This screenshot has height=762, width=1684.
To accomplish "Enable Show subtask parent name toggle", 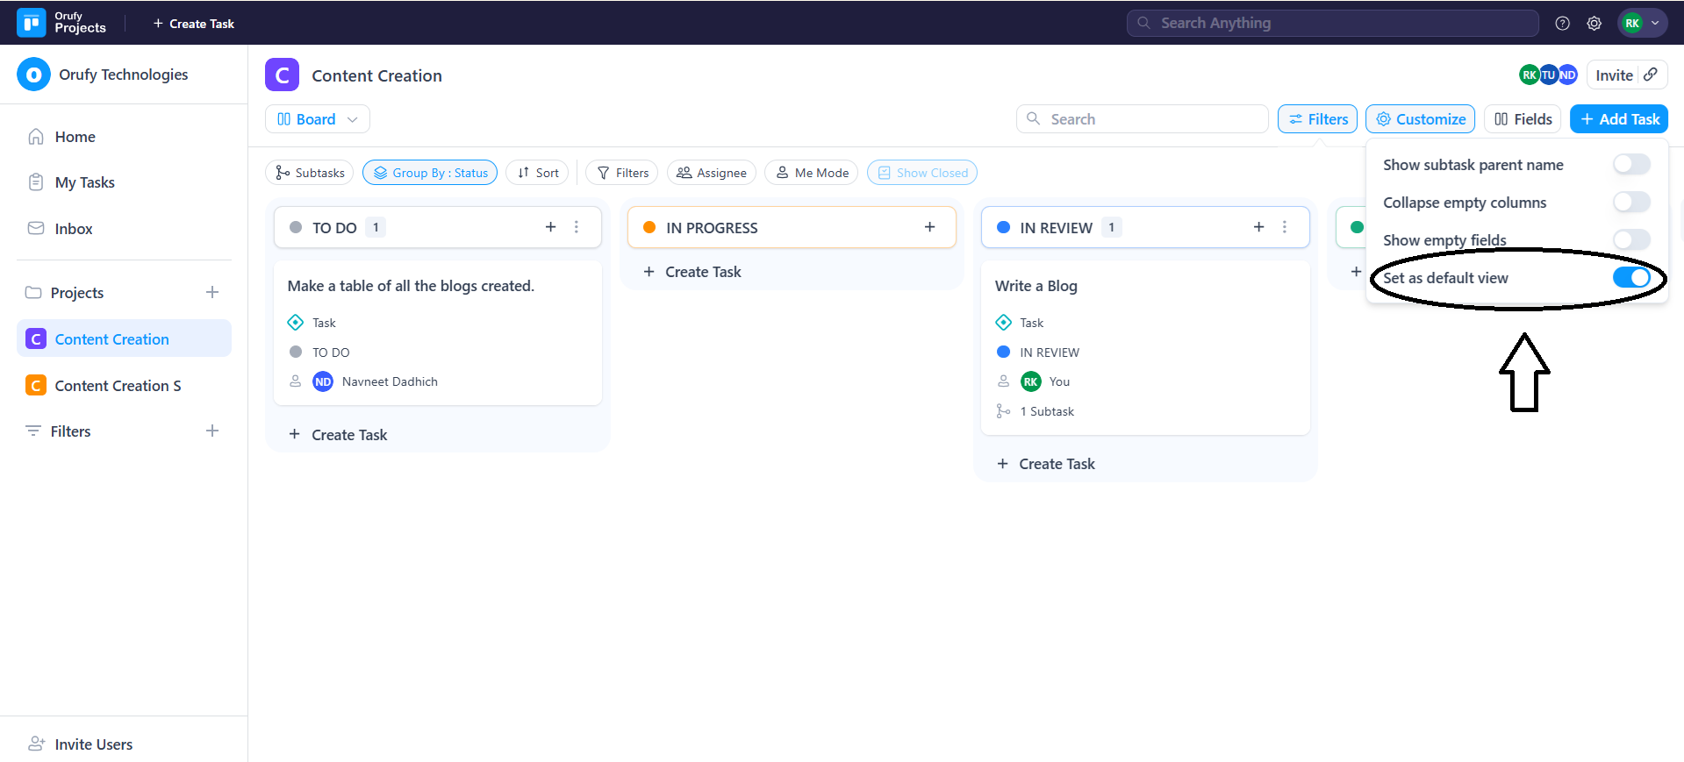I will [x=1630, y=165].
